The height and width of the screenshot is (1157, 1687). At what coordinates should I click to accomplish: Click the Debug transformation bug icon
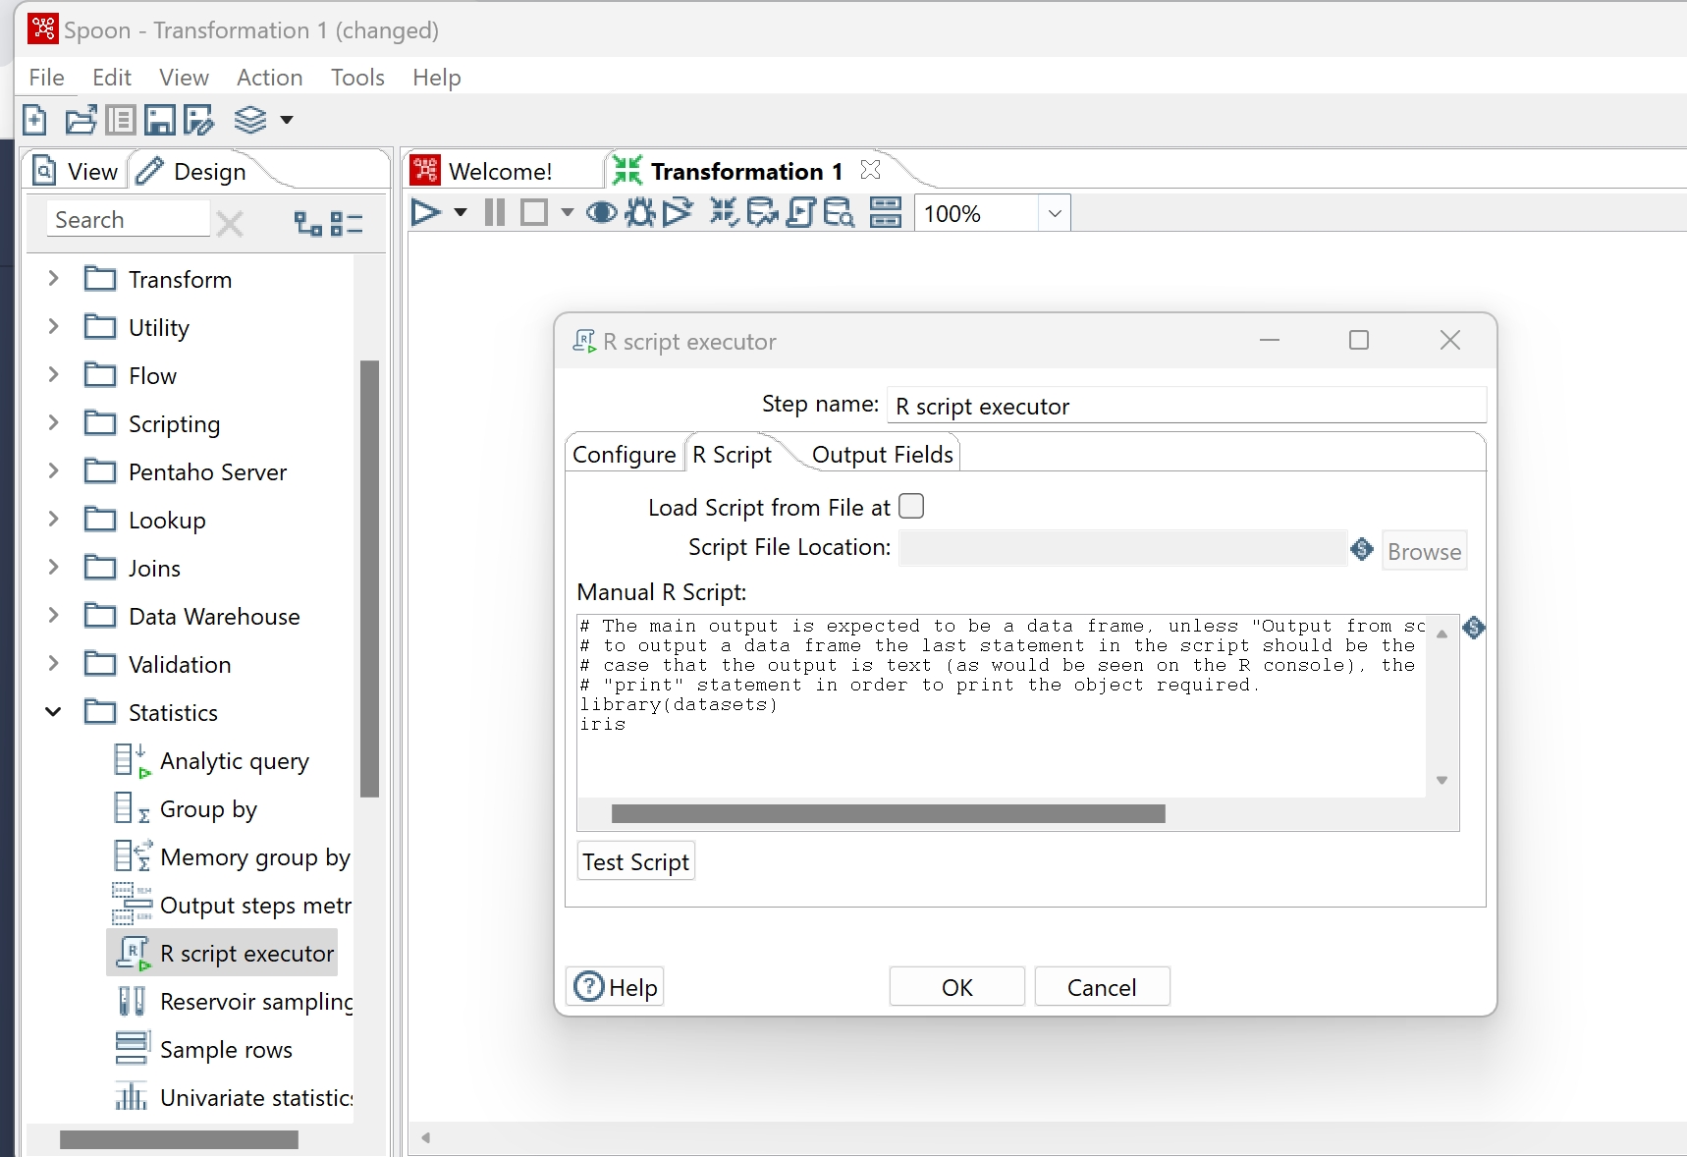pos(640,213)
